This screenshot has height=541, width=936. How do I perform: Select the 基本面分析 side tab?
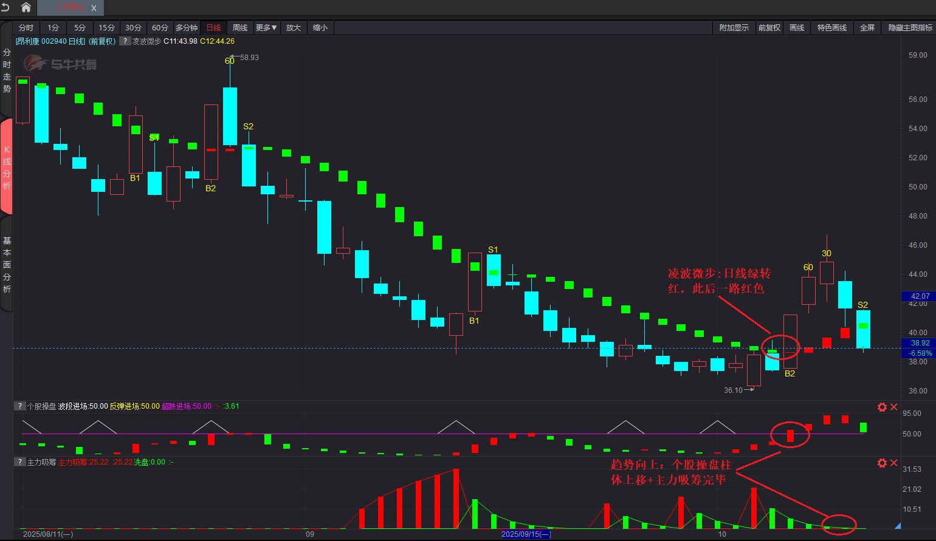point(7,265)
